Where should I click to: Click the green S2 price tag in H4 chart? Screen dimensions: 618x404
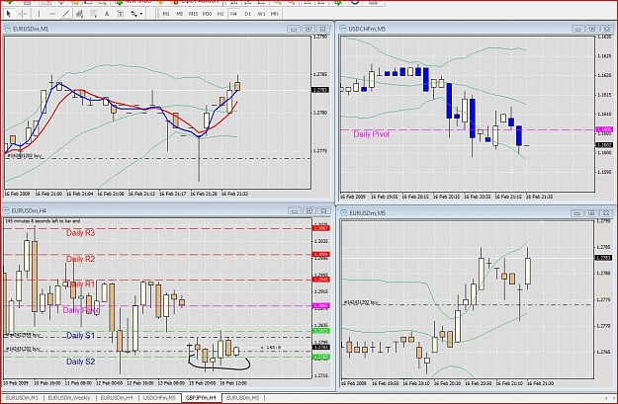point(320,358)
